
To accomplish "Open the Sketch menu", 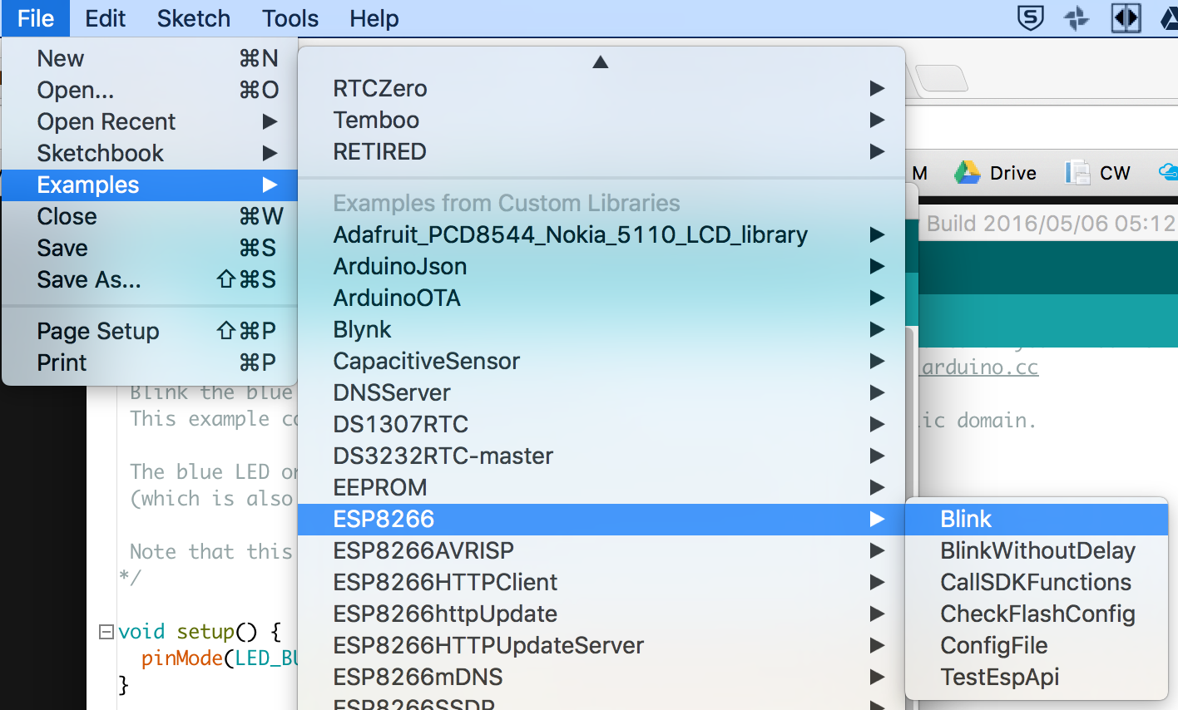I will 193,18.
